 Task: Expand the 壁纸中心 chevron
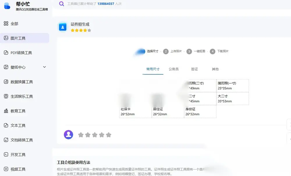[x=44, y=67]
